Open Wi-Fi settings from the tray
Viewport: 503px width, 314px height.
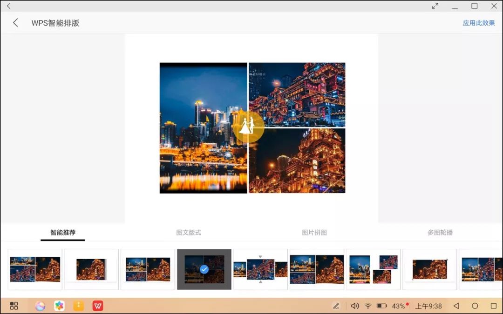(368, 306)
